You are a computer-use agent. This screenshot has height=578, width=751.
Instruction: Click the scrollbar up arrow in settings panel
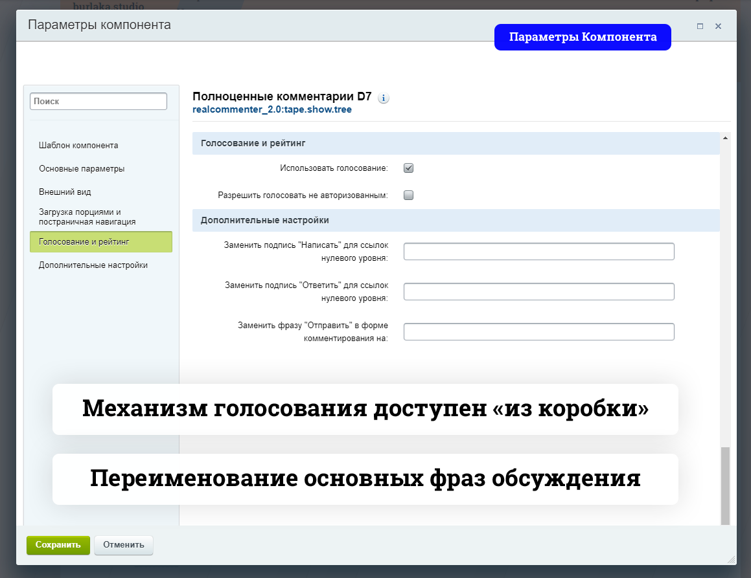pyautogui.click(x=725, y=138)
